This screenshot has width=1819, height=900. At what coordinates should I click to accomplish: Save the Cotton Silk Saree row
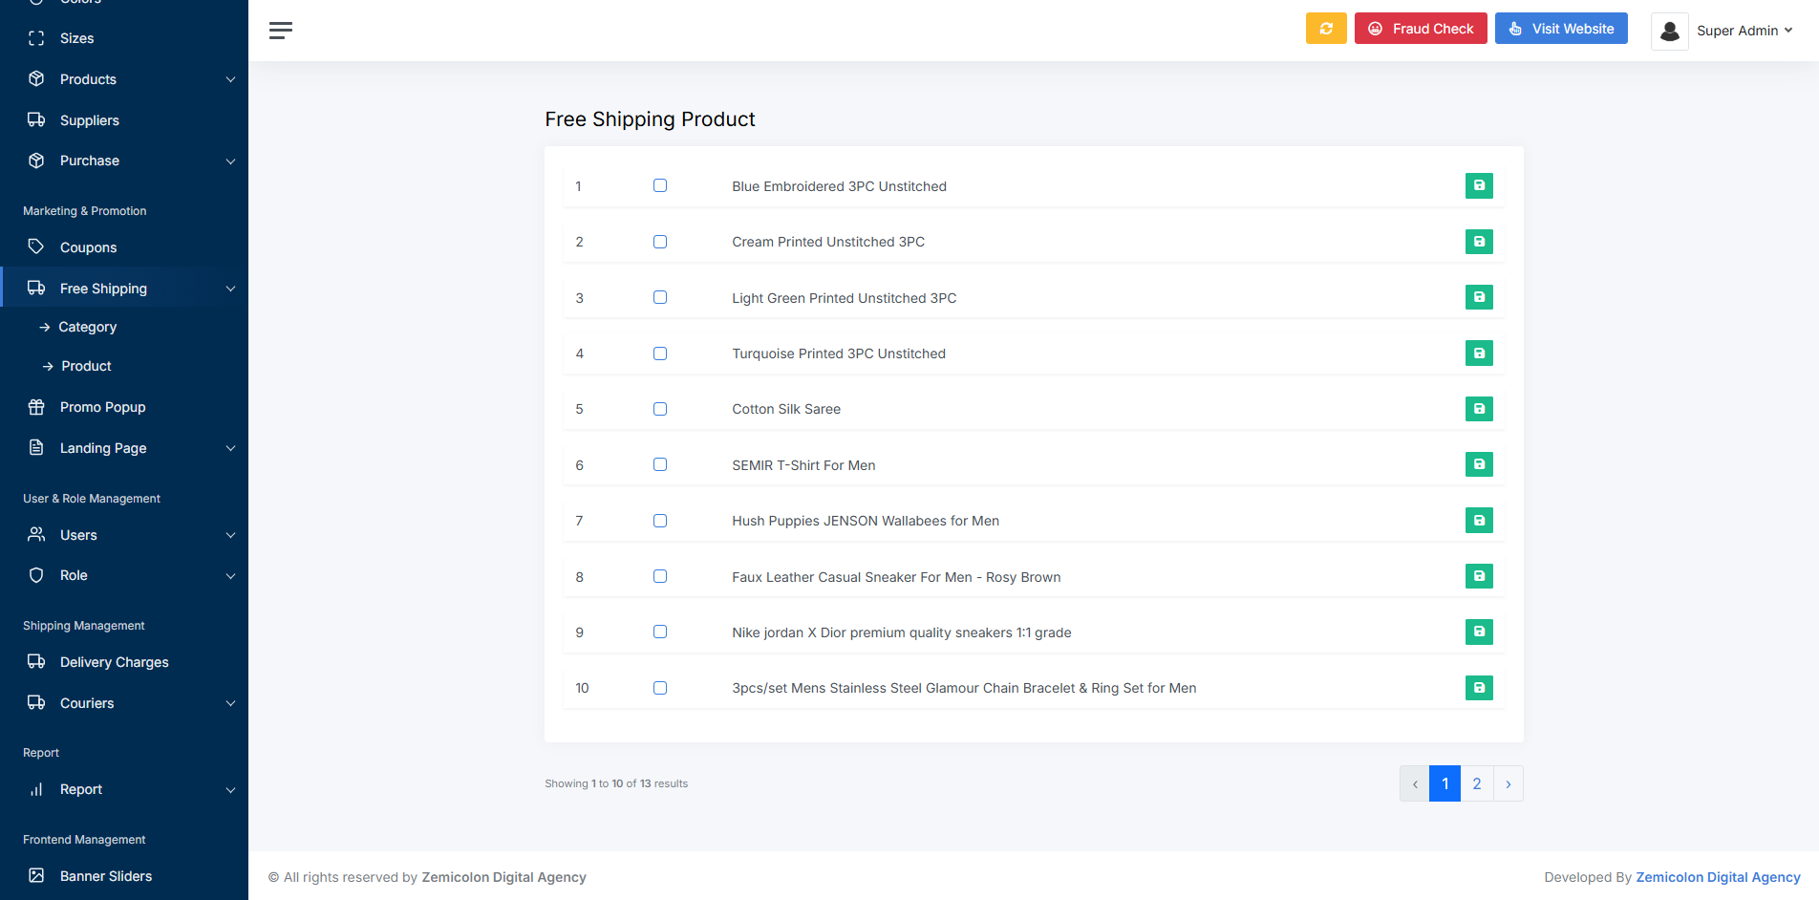pyautogui.click(x=1478, y=409)
